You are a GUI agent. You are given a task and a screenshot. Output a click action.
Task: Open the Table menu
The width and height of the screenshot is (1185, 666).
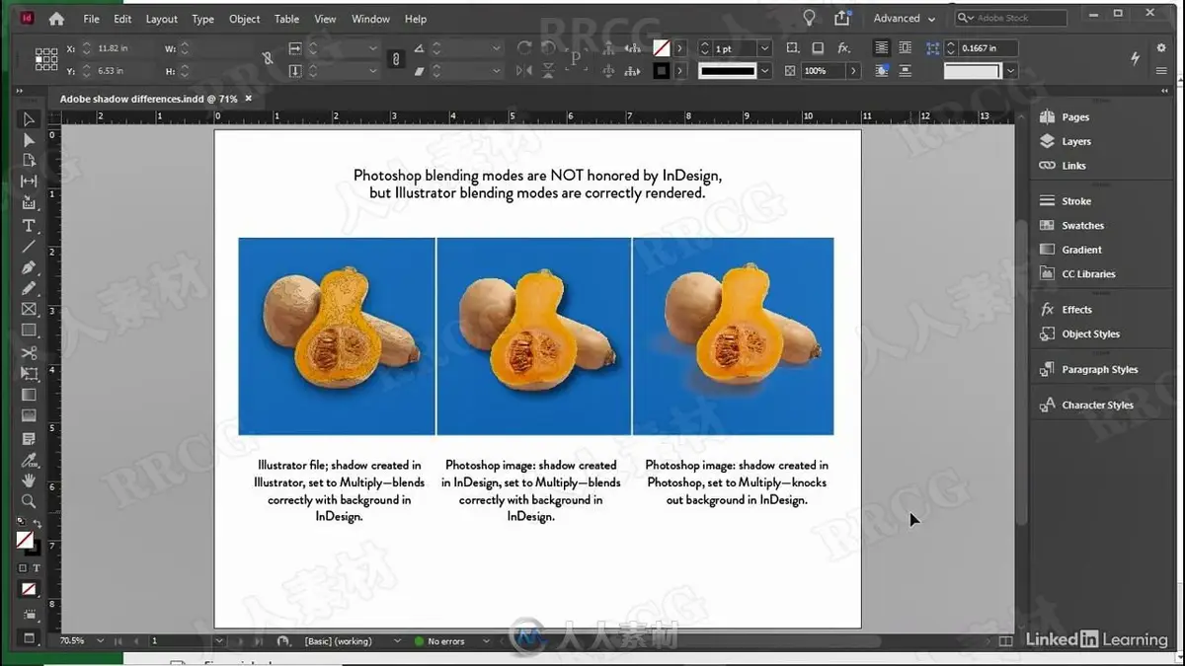286,19
